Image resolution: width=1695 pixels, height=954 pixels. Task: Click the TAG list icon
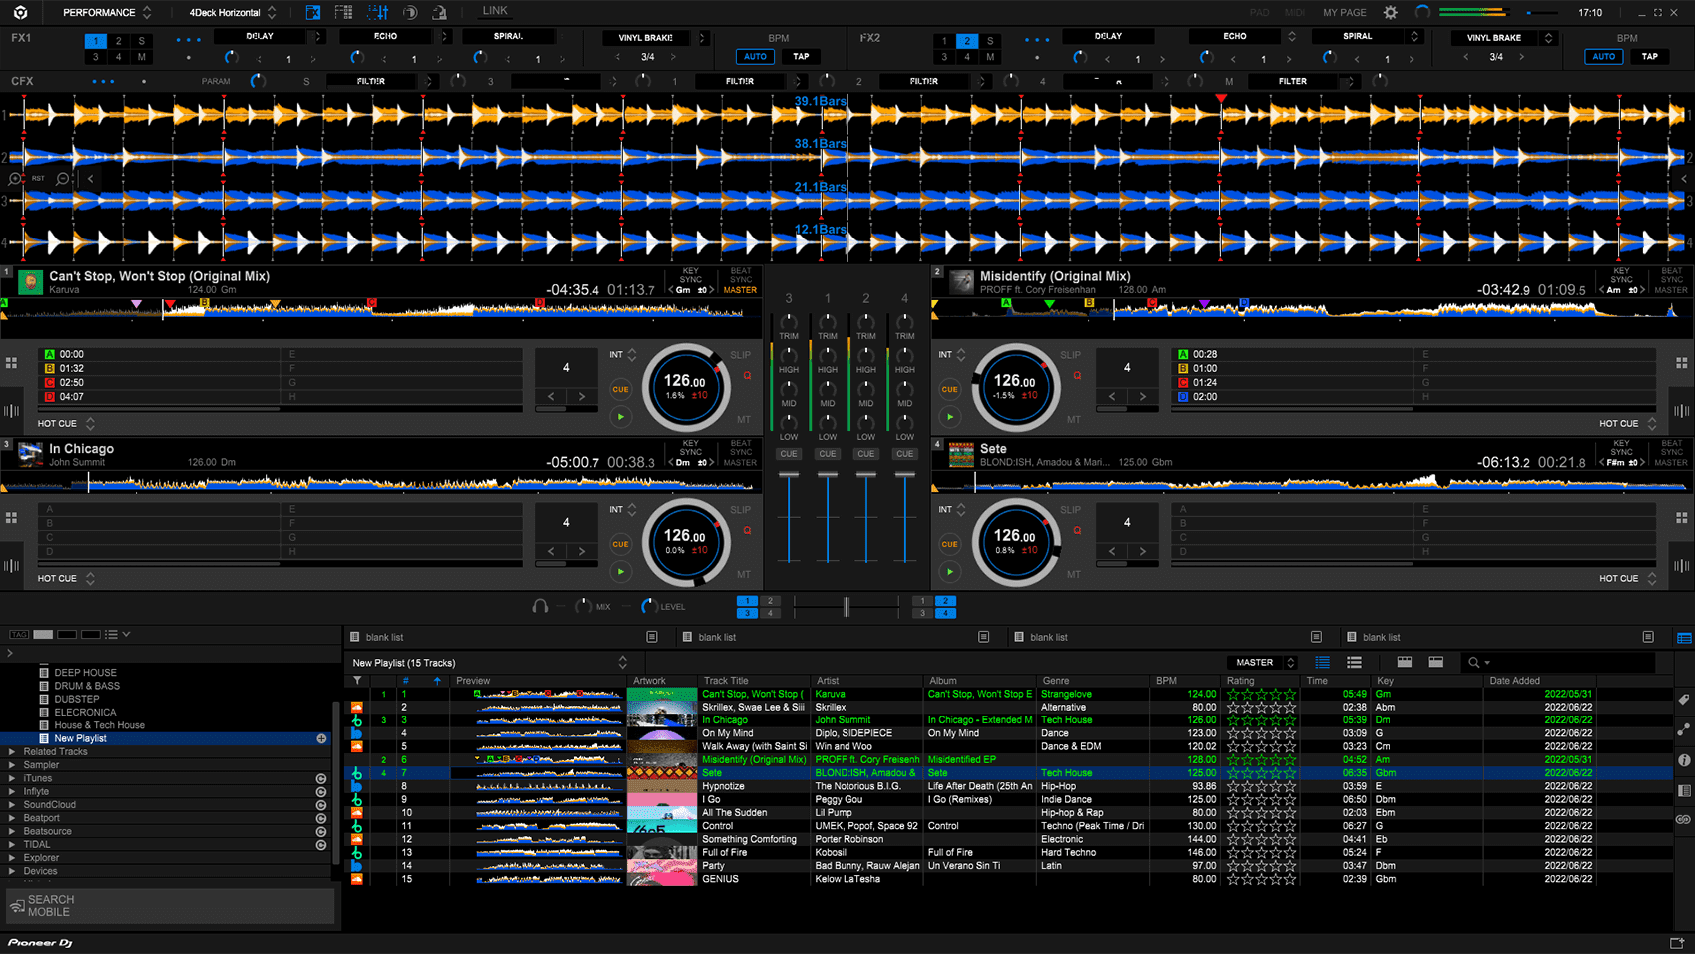pos(19,634)
